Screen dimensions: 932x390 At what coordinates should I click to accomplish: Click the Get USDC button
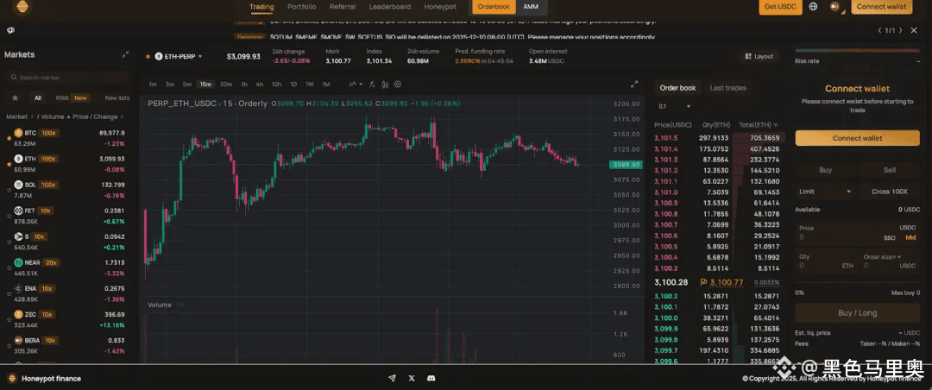[781, 7]
